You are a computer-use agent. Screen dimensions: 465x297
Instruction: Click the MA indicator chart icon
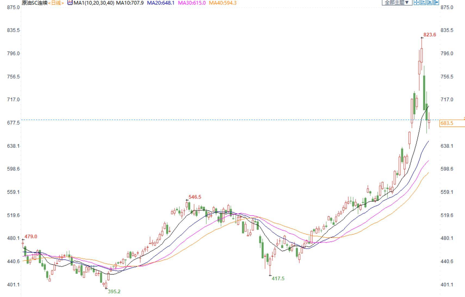tap(70, 3)
